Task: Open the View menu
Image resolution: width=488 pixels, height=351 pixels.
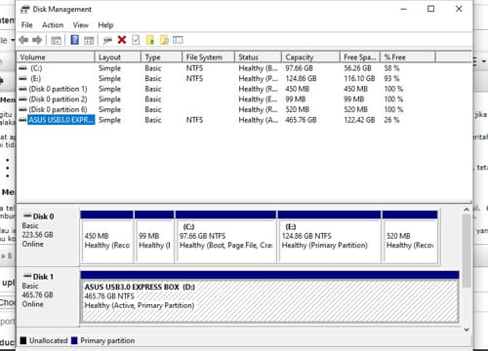Action: pos(81,25)
